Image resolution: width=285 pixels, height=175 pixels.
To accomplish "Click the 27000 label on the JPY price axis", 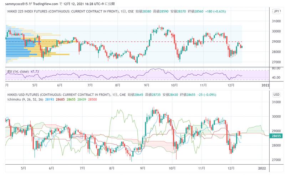I will pyautogui.click(x=276, y=62).
